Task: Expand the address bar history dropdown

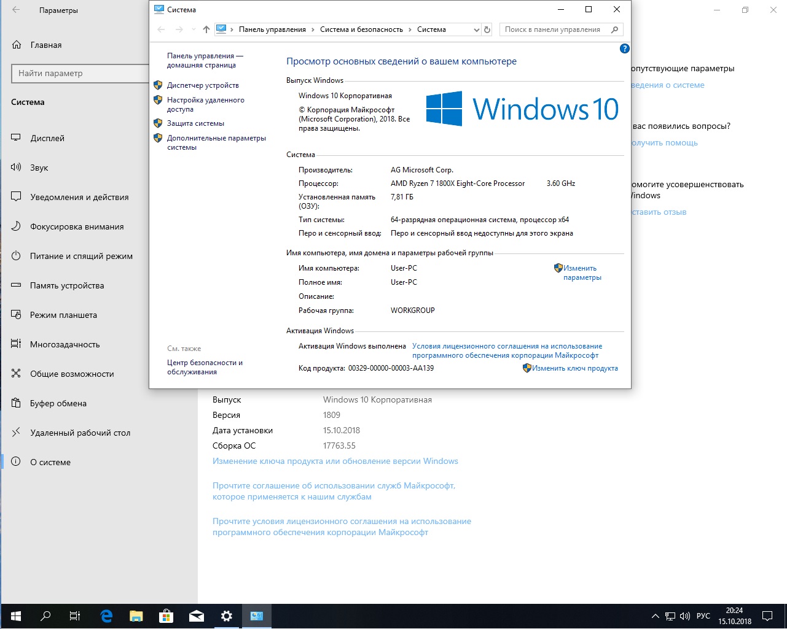Action: 476,29
